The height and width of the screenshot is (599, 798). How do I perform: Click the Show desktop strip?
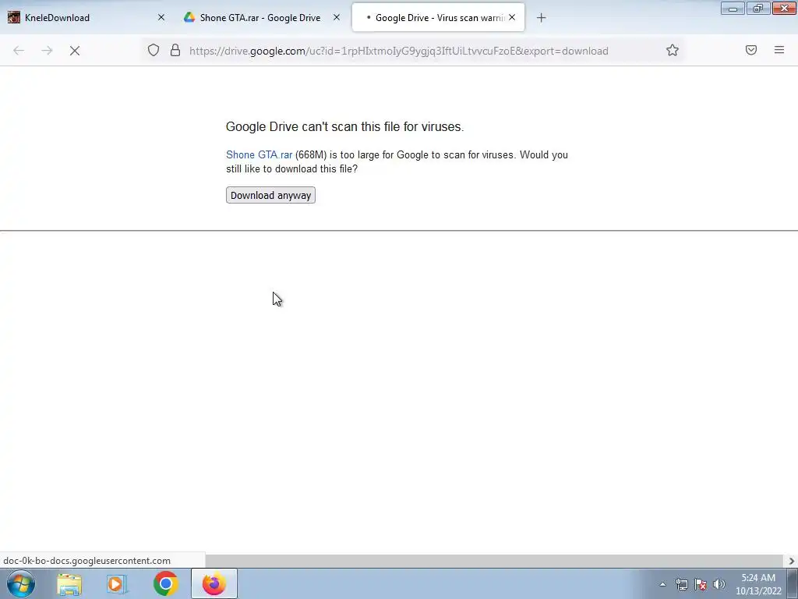coord(794,583)
